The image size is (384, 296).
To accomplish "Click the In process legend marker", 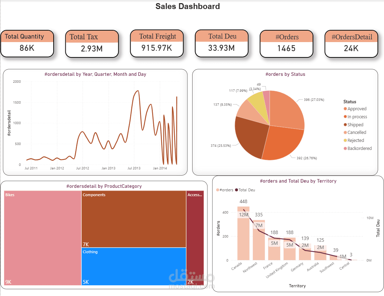I will tap(345, 117).
